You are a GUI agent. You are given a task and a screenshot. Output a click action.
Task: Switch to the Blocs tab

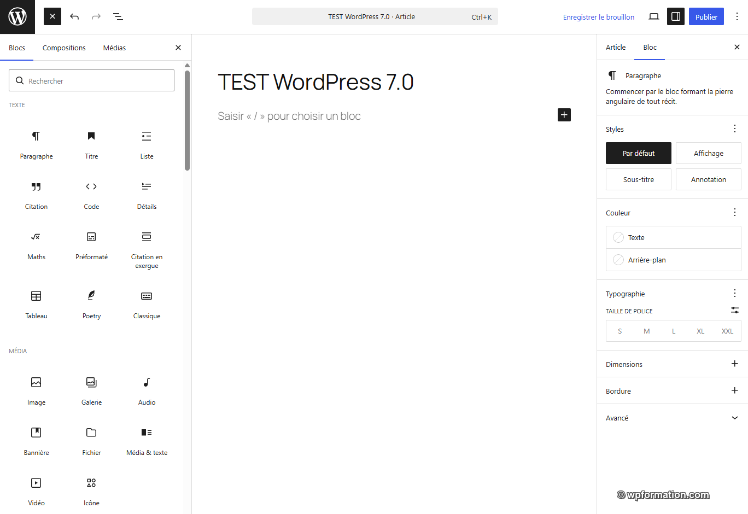[x=17, y=48]
